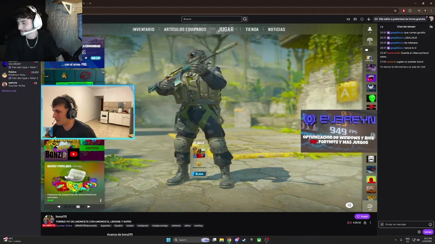Select the JUGAR tab
435x244 pixels.
[226, 29]
